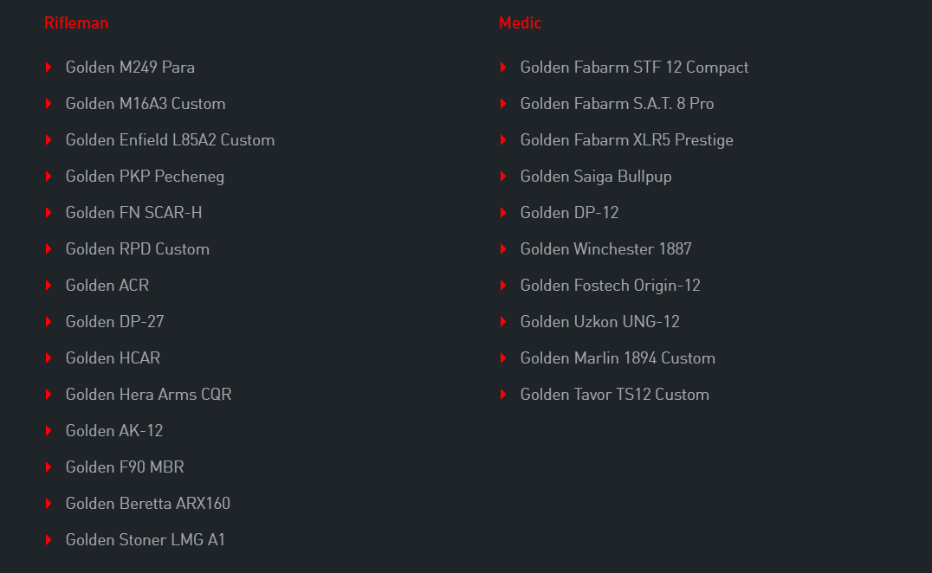Image resolution: width=932 pixels, height=573 pixels.
Task: Click the arrow marker beside Golden Saiga Bullpup
Action: tap(503, 177)
